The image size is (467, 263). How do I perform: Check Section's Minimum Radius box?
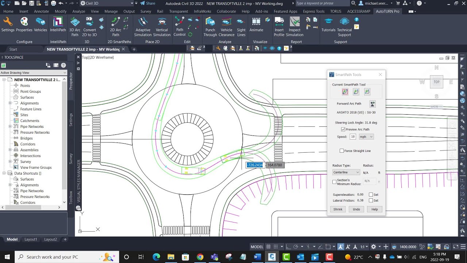coord(334,182)
